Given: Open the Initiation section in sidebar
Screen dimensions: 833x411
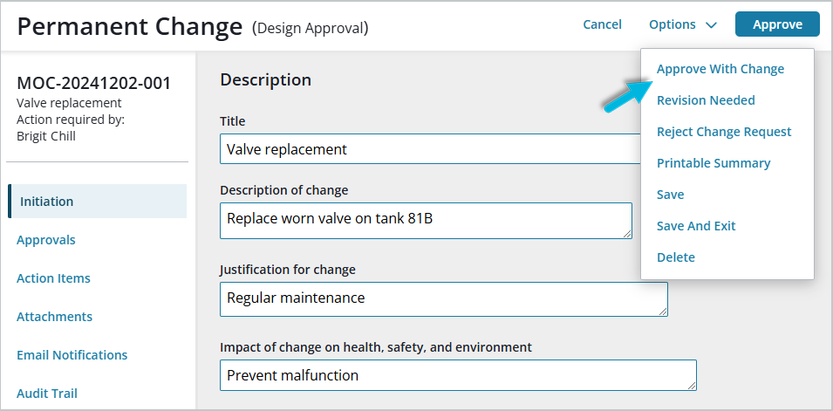Looking at the screenshot, I should (47, 202).
